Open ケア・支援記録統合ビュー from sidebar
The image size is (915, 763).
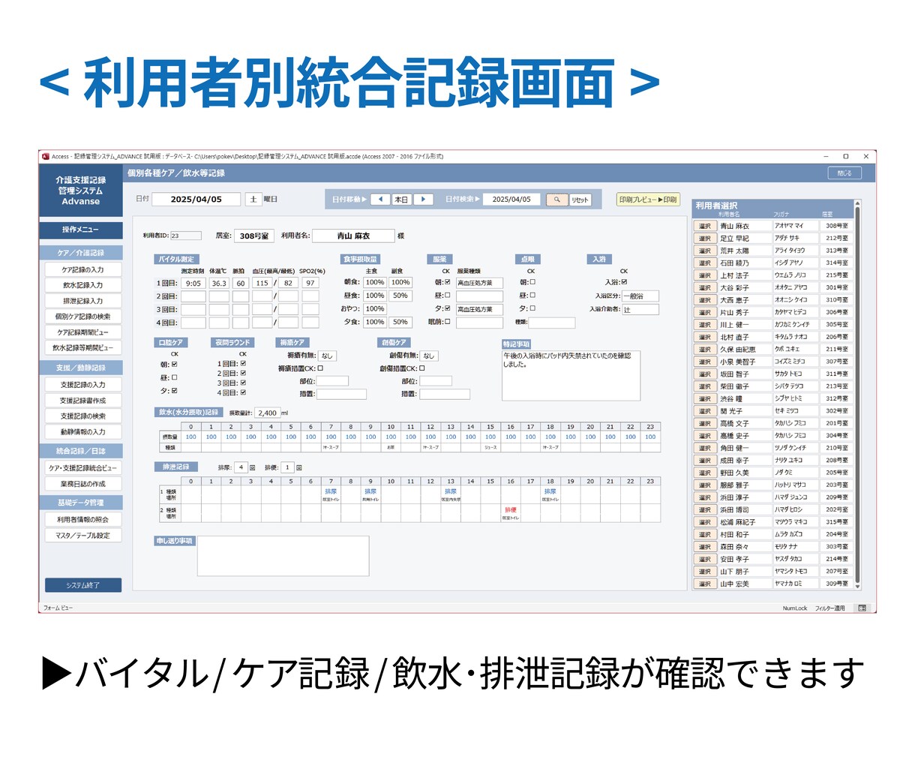tap(82, 468)
